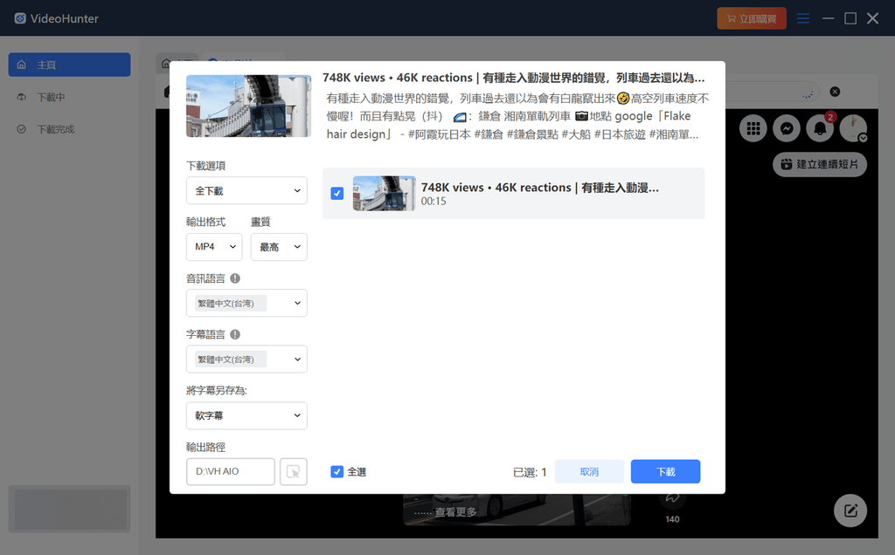
Task: Click the D:\VH AIO output path field
Action: (230, 471)
